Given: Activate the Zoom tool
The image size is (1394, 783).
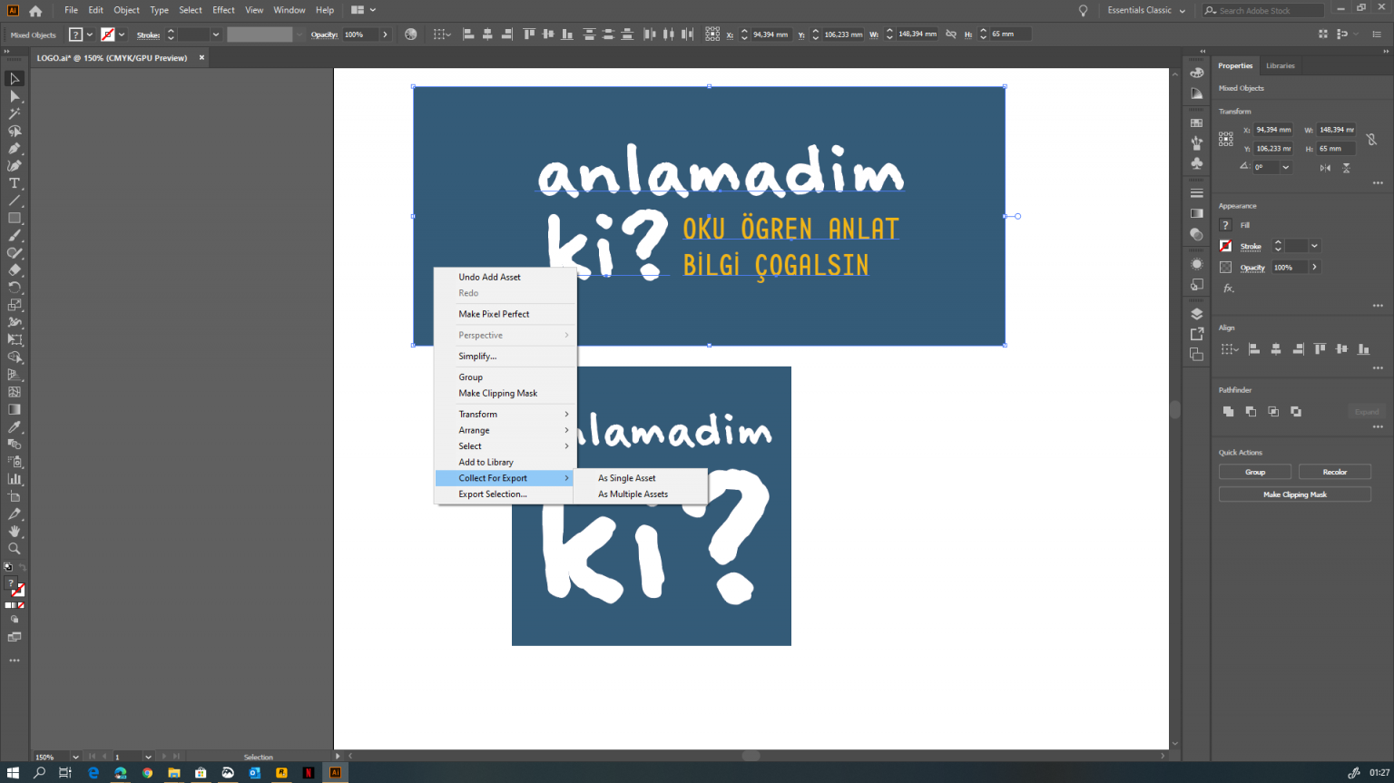Looking at the screenshot, I should [15, 549].
